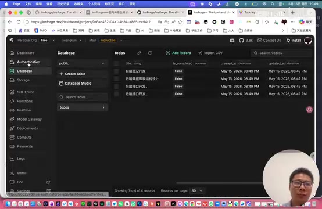Click Create Table button
322x209 pixels.
click(82, 74)
